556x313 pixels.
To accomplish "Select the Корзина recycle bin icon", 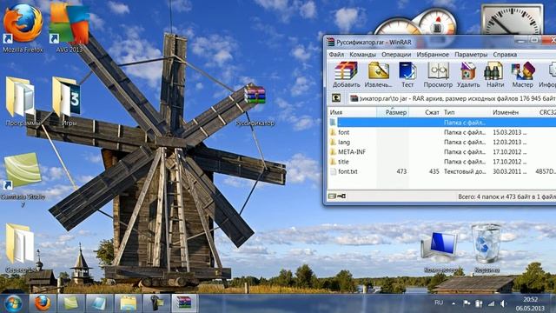I will (x=486, y=249).
